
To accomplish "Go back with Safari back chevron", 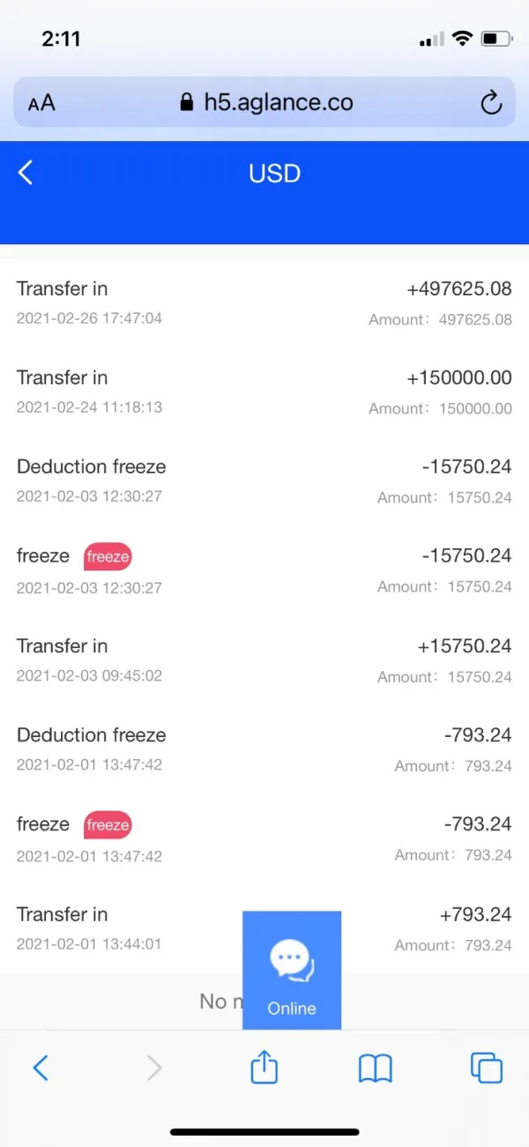I will pyautogui.click(x=41, y=1069).
